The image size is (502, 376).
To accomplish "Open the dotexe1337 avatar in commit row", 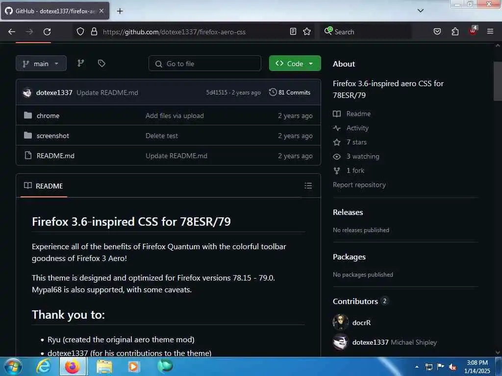I will tap(27, 93).
